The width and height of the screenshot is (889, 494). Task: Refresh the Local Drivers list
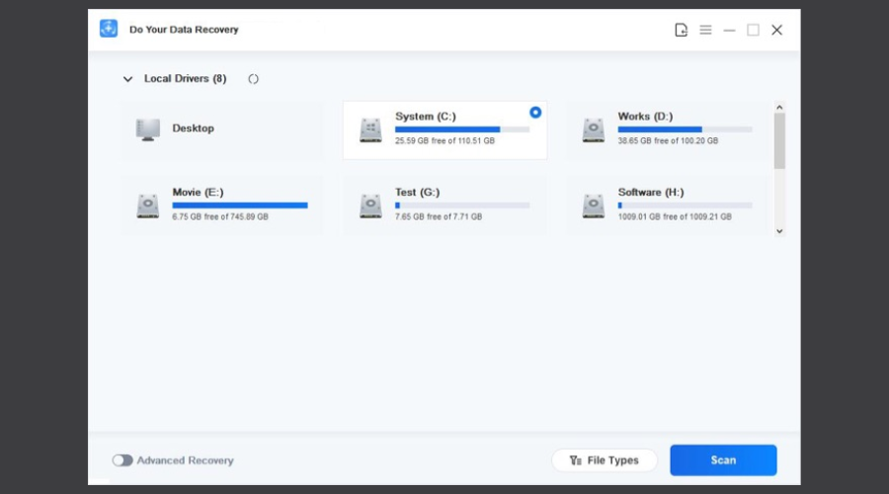pyautogui.click(x=254, y=79)
